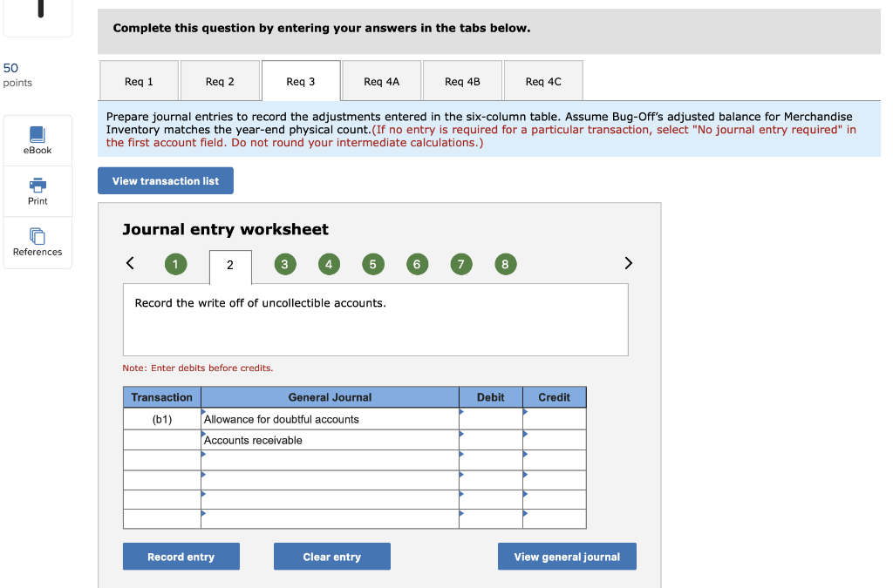
Task: Click Debit field for Accounts receivable row
Action: 491,440
